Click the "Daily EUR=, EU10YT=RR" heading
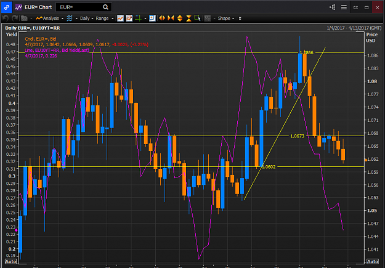385x268 pixels. click(x=33, y=28)
